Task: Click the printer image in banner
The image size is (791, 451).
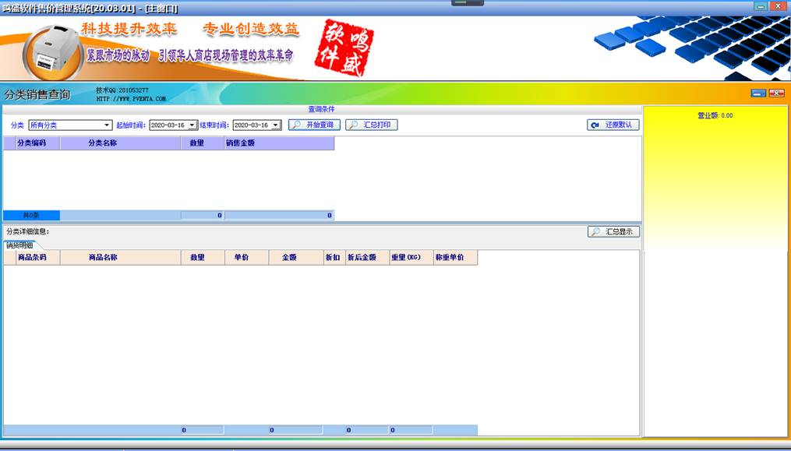Action: 51,51
